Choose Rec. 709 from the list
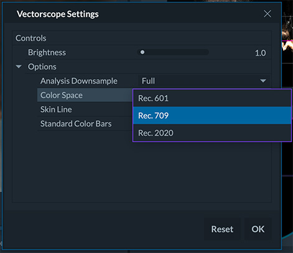The image size is (293, 253). pos(212,115)
